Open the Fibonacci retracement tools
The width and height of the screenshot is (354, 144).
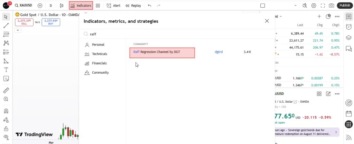point(6,34)
